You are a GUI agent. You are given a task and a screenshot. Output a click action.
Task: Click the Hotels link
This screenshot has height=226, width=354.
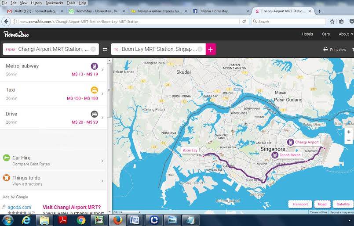point(307,34)
